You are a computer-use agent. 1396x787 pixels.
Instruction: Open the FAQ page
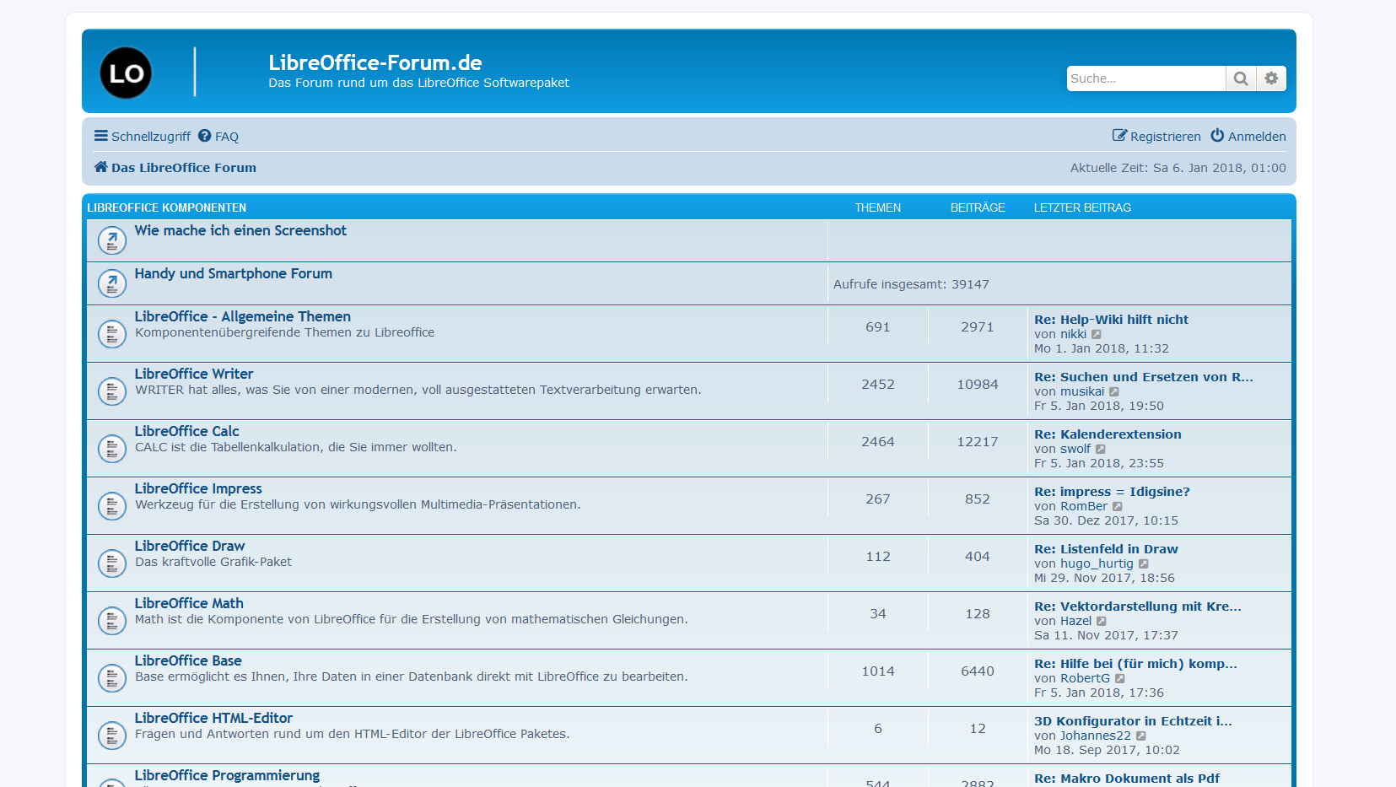(x=218, y=136)
